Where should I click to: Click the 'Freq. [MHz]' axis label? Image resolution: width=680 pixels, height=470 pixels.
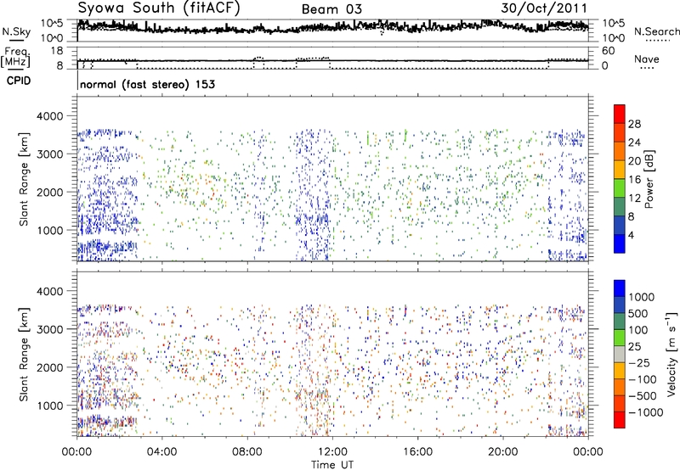click(x=15, y=58)
